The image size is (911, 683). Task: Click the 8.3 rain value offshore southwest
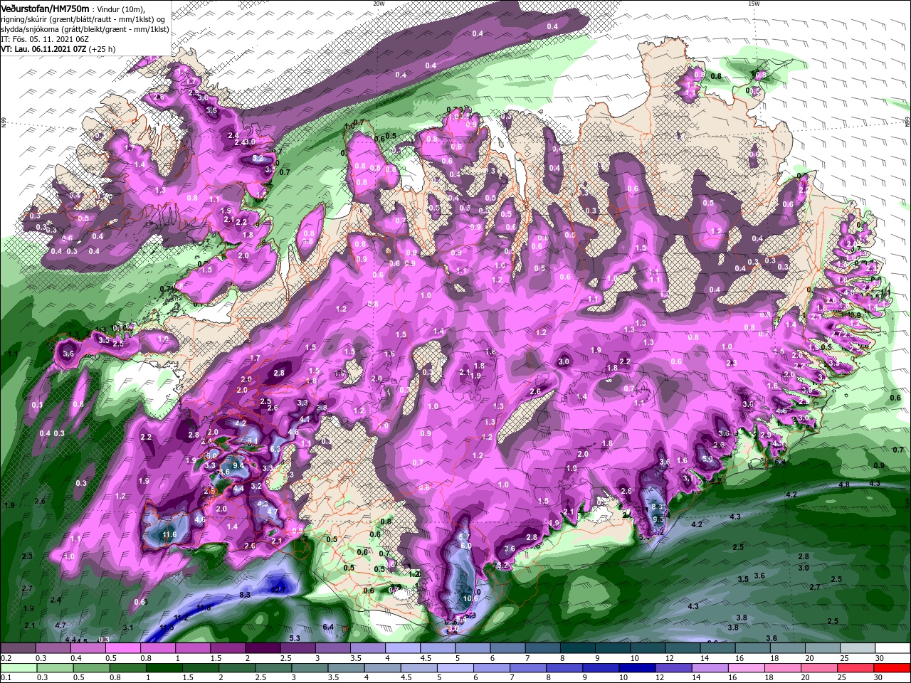246,594
